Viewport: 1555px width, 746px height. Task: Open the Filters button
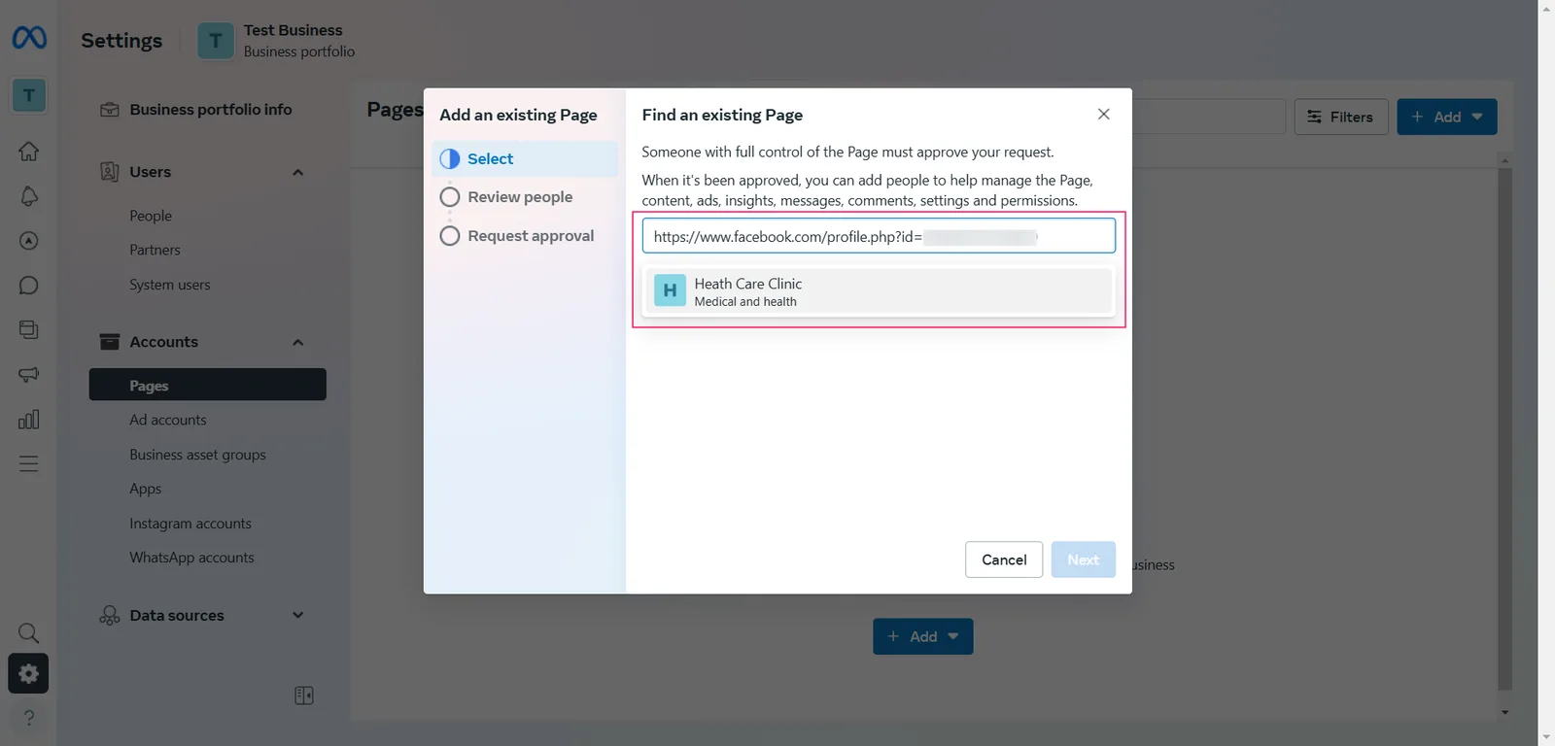tap(1341, 117)
